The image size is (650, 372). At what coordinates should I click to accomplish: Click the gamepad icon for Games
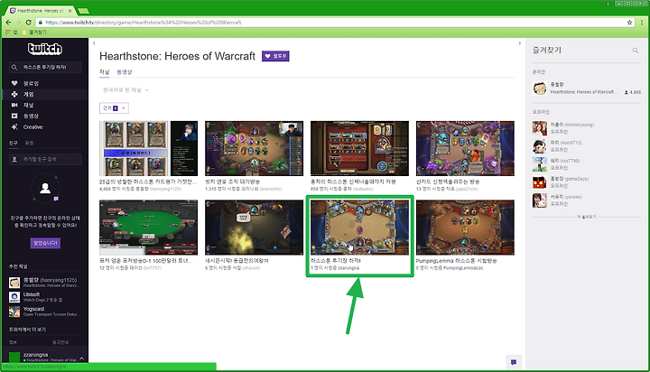point(14,94)
